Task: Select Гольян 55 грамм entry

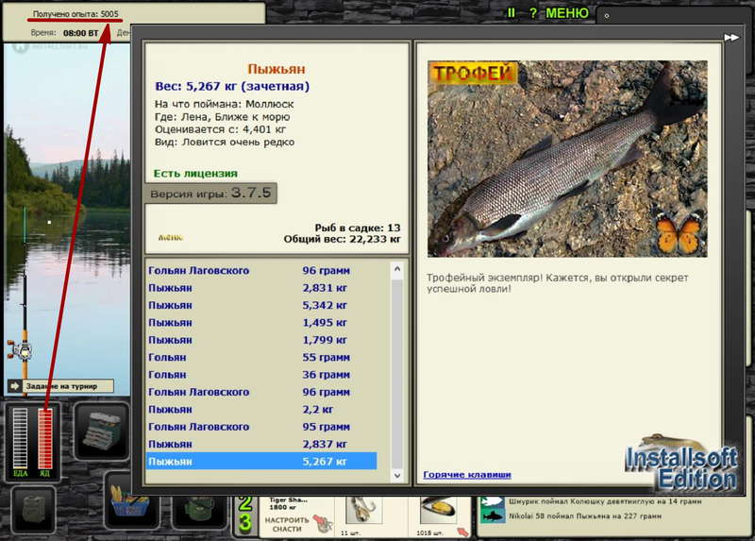Action: (261, 357)
